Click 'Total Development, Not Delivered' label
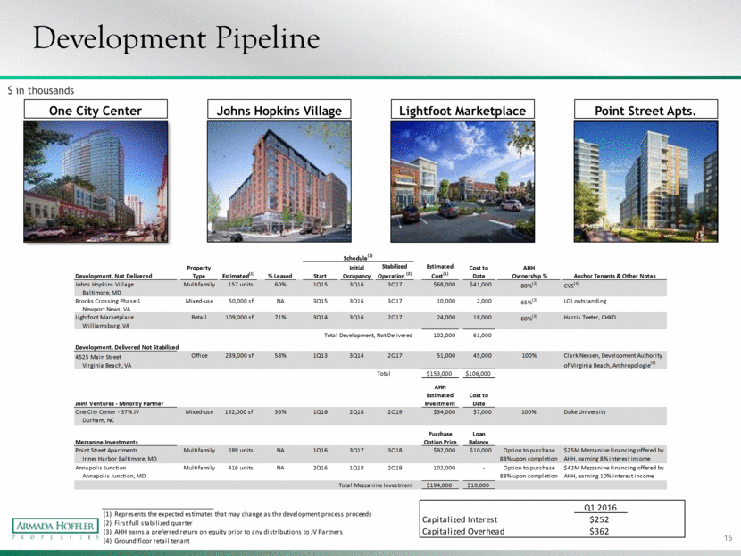 coord(368,336)
